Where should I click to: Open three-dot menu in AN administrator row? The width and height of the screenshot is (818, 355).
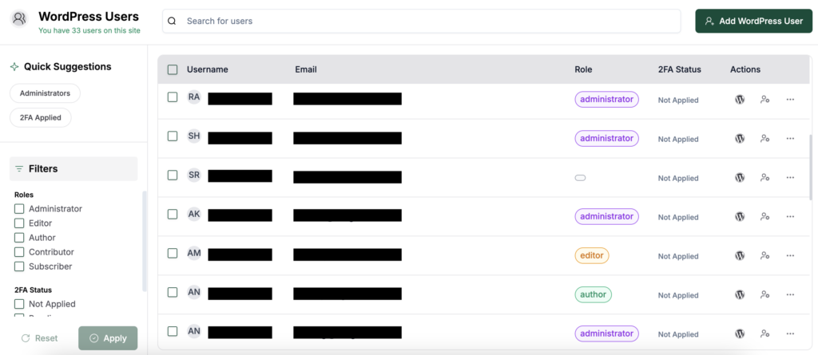[x=790, y=333]
